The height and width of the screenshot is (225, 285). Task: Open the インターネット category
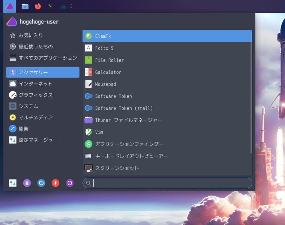tap(43, 84)
